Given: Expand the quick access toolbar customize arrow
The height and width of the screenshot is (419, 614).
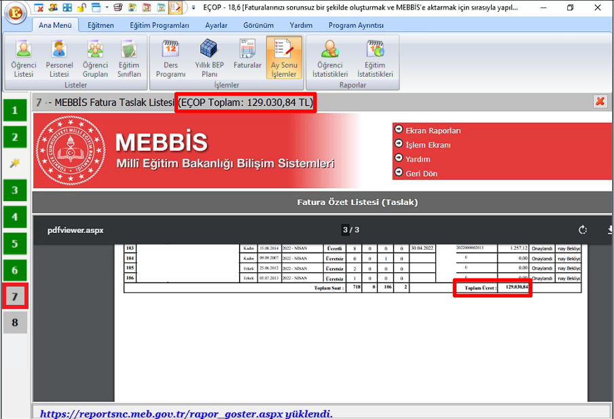Looking at the screenshot, I should (194, 7).
